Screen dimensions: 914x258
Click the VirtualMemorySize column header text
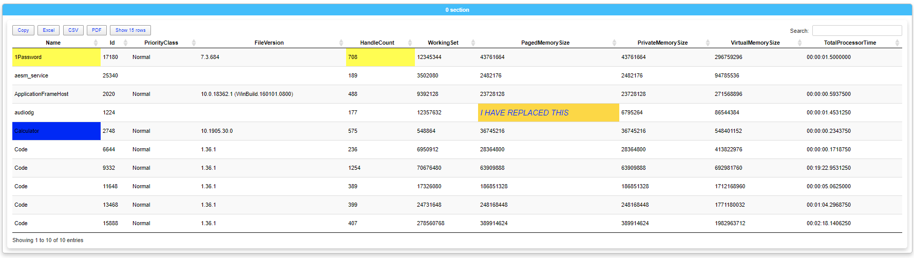[755, 43]
